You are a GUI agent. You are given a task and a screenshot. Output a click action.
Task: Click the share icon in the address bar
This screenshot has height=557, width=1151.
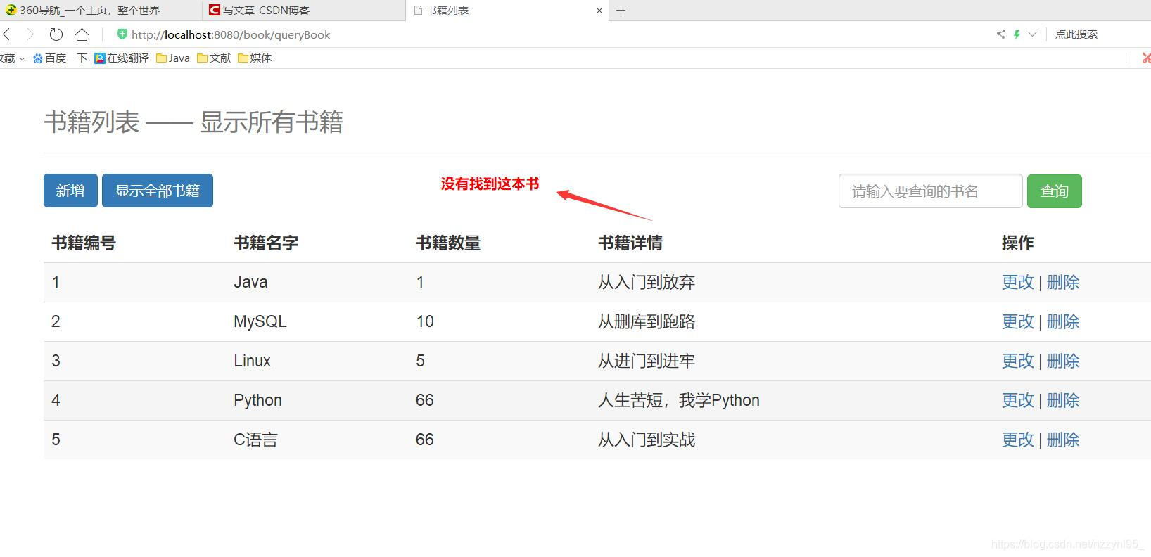[1001, 34]
